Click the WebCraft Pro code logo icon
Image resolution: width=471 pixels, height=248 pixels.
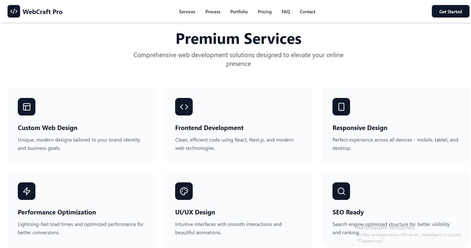coord(14,11)
